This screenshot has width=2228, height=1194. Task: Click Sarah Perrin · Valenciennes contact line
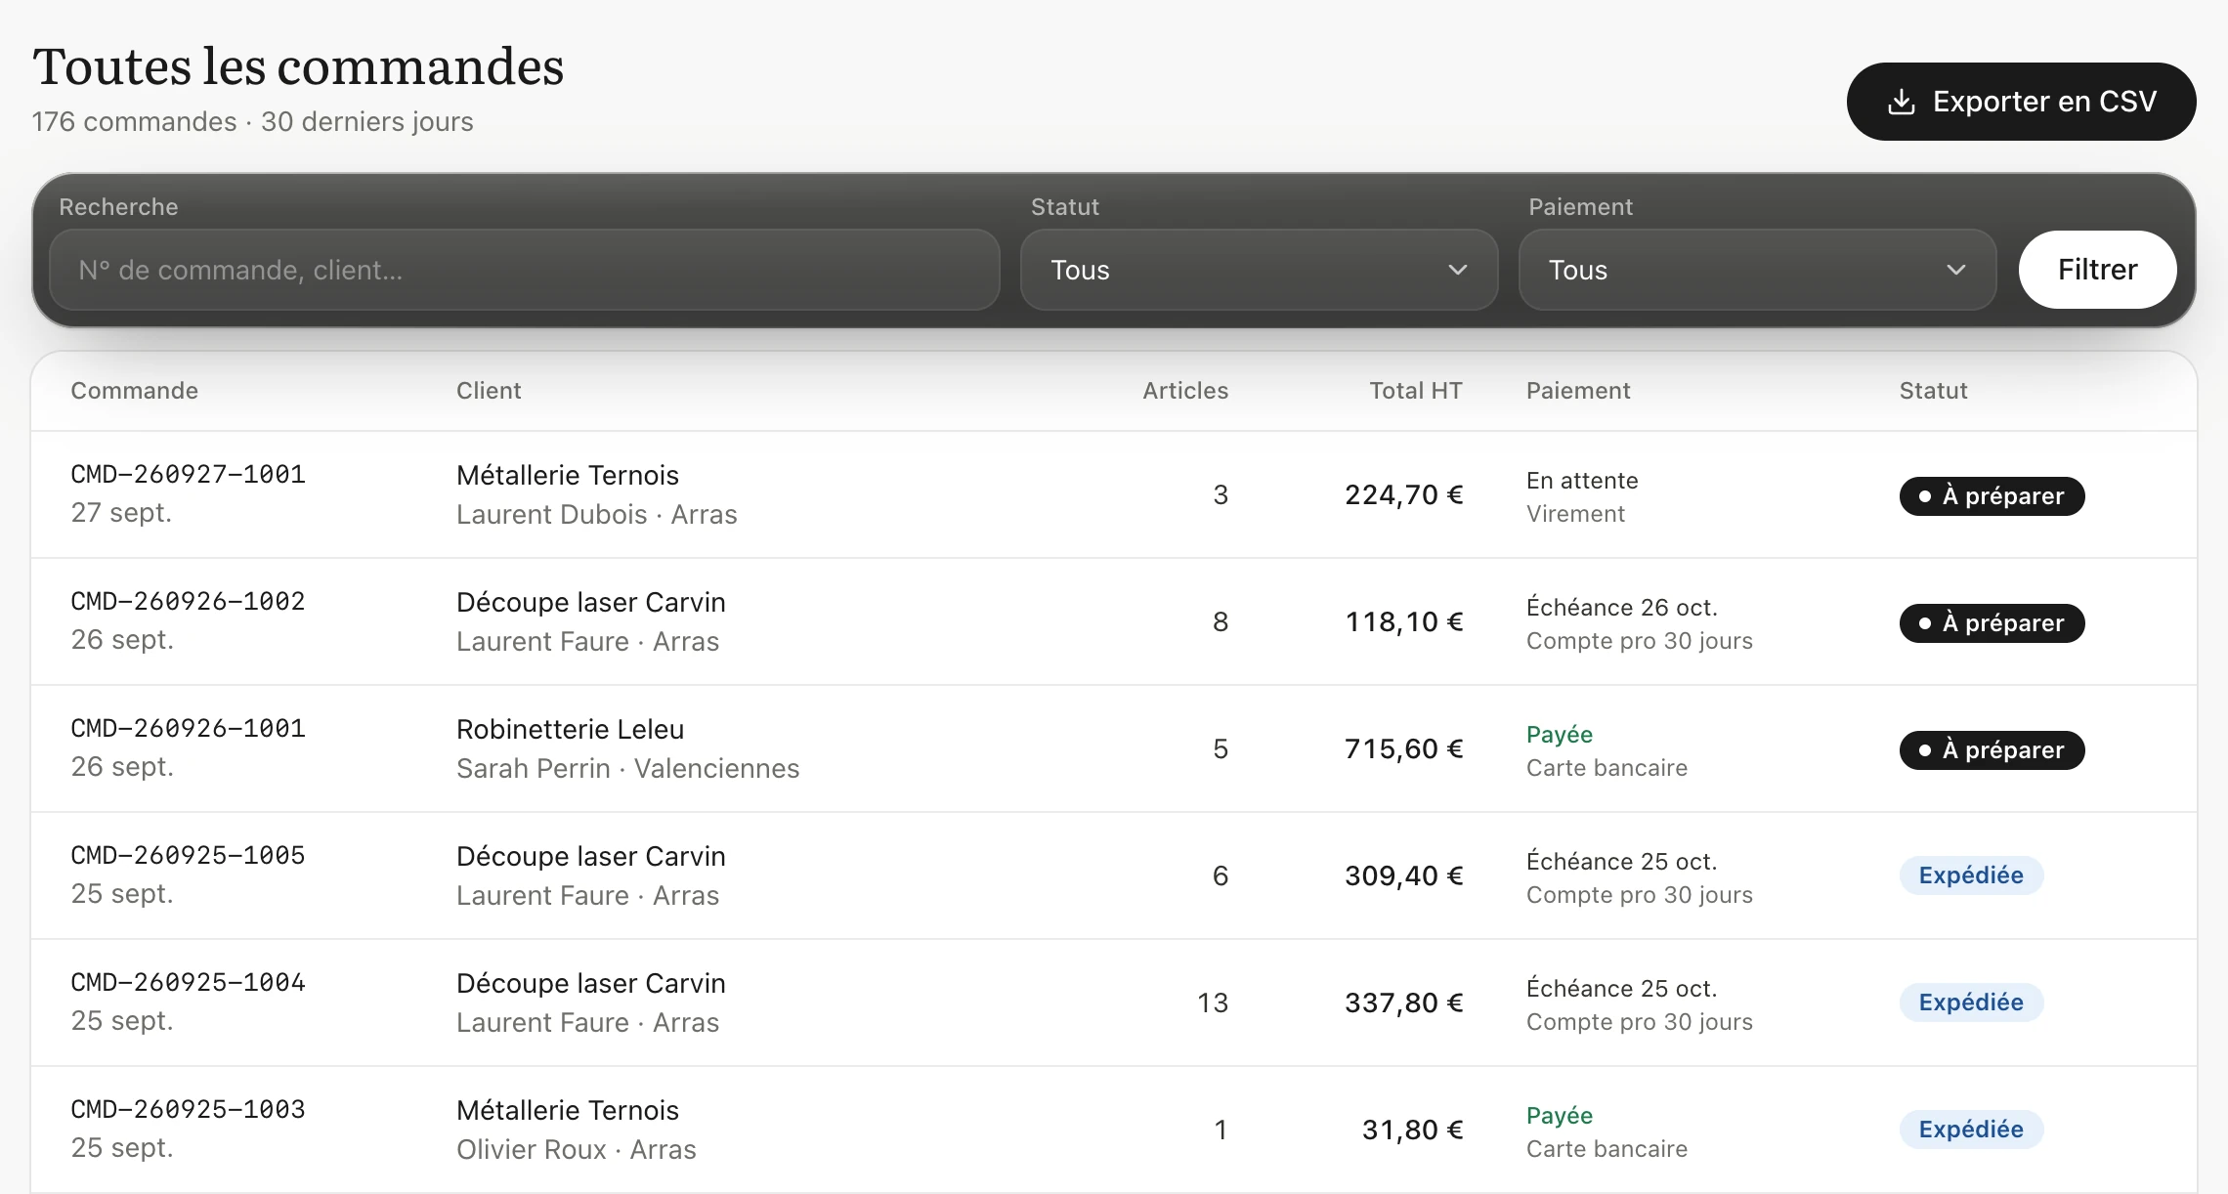click(627, 769)
